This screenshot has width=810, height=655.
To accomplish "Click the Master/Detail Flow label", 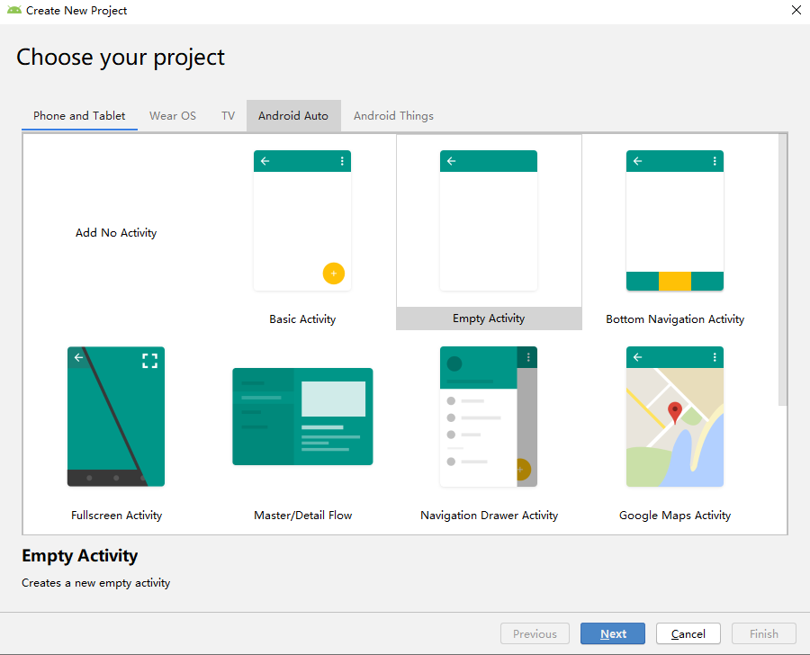I will (302, 515).
